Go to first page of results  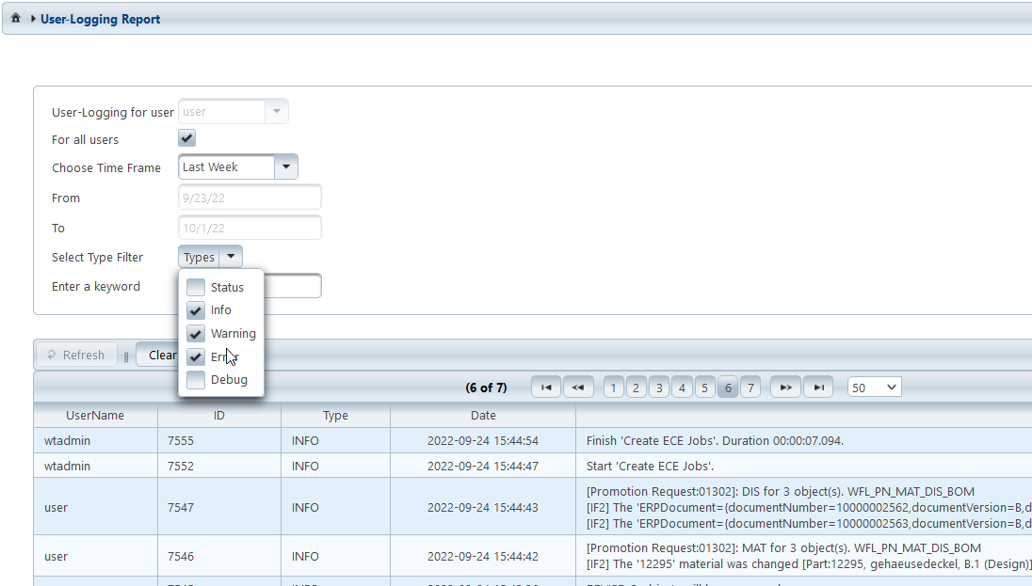(x=545, y=388)
